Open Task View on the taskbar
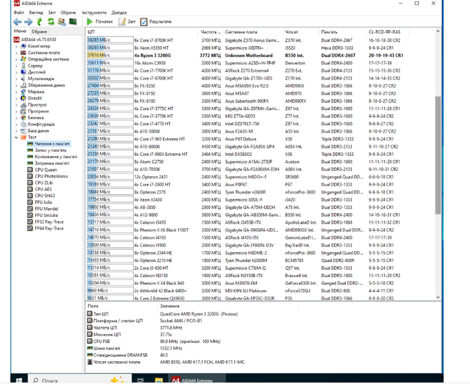The height and width of the screenshot is (384, 470). pyautogui.click(x=140, y=379)
